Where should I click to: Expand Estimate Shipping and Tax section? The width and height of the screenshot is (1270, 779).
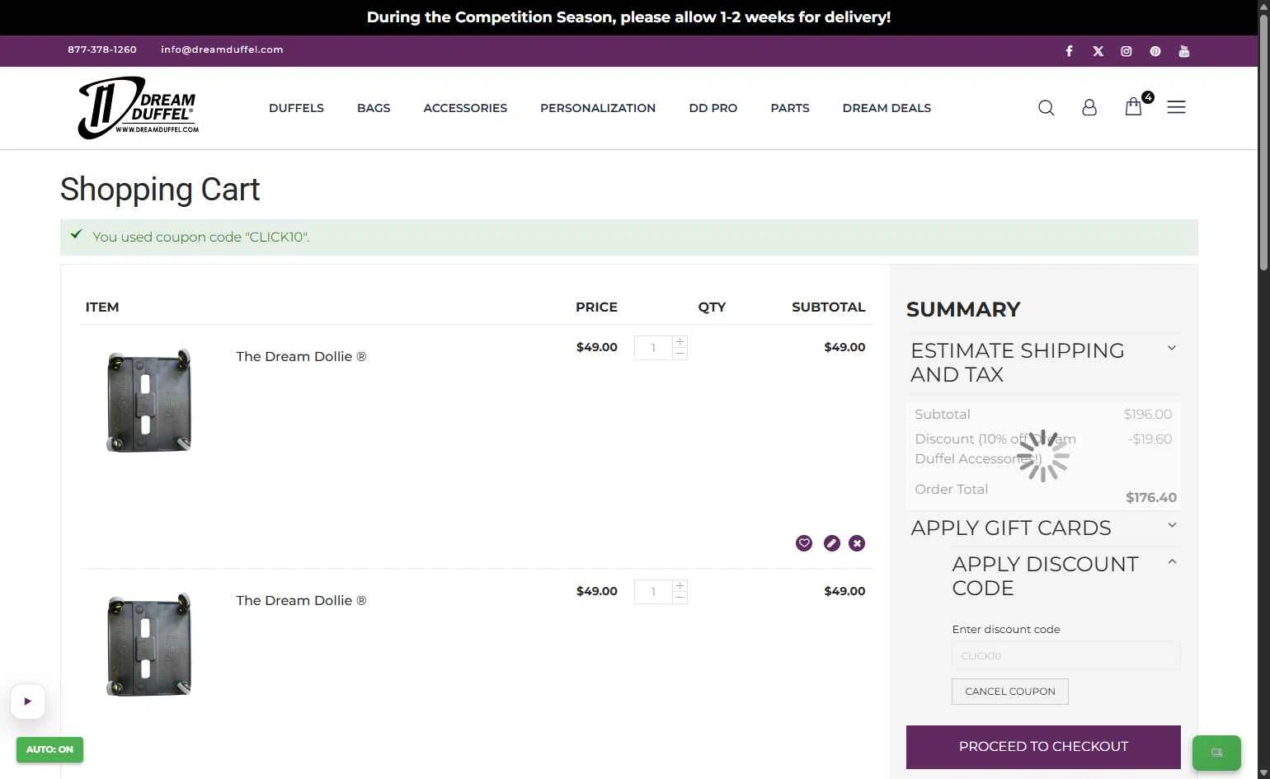click(1043, 363)
